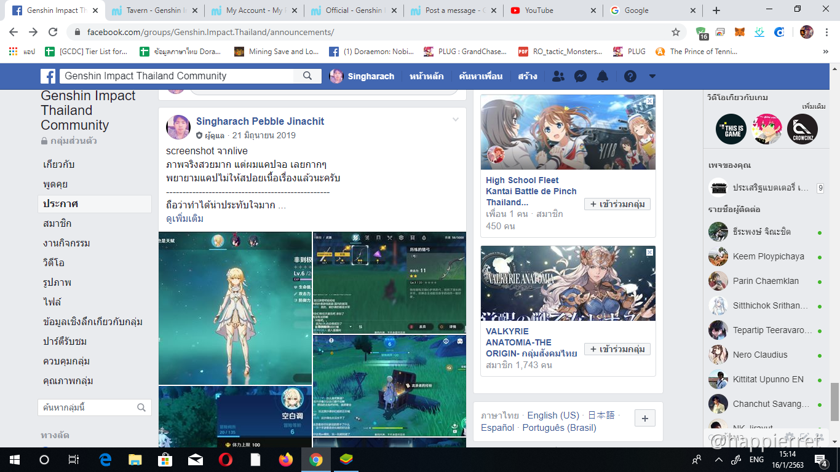Open the friends group icon in top bar
This screenshot has width=840, height=472.
[557, 76]
